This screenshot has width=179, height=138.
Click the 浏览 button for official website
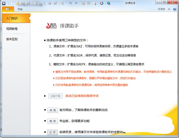[53, 110]
